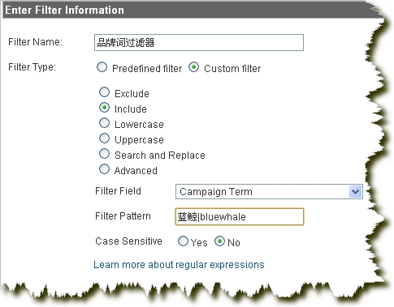Click the Filter Pattern input with bluewhale
This screenshot has width=394, height=307.
click(x=240, y=216)
